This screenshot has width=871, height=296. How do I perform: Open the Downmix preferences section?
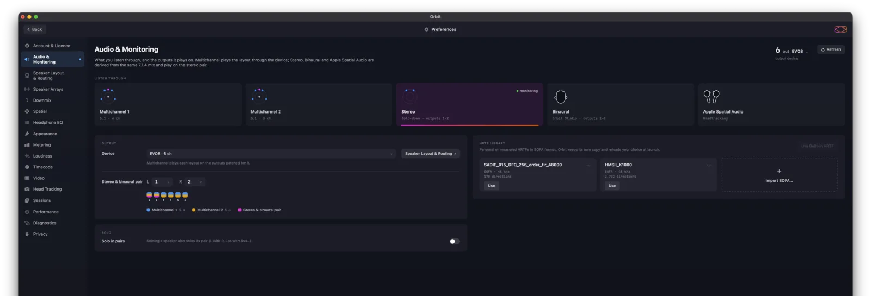click(x=52, y=100)
